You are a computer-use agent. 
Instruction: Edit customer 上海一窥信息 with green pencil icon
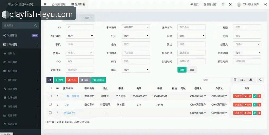[254, 96]
